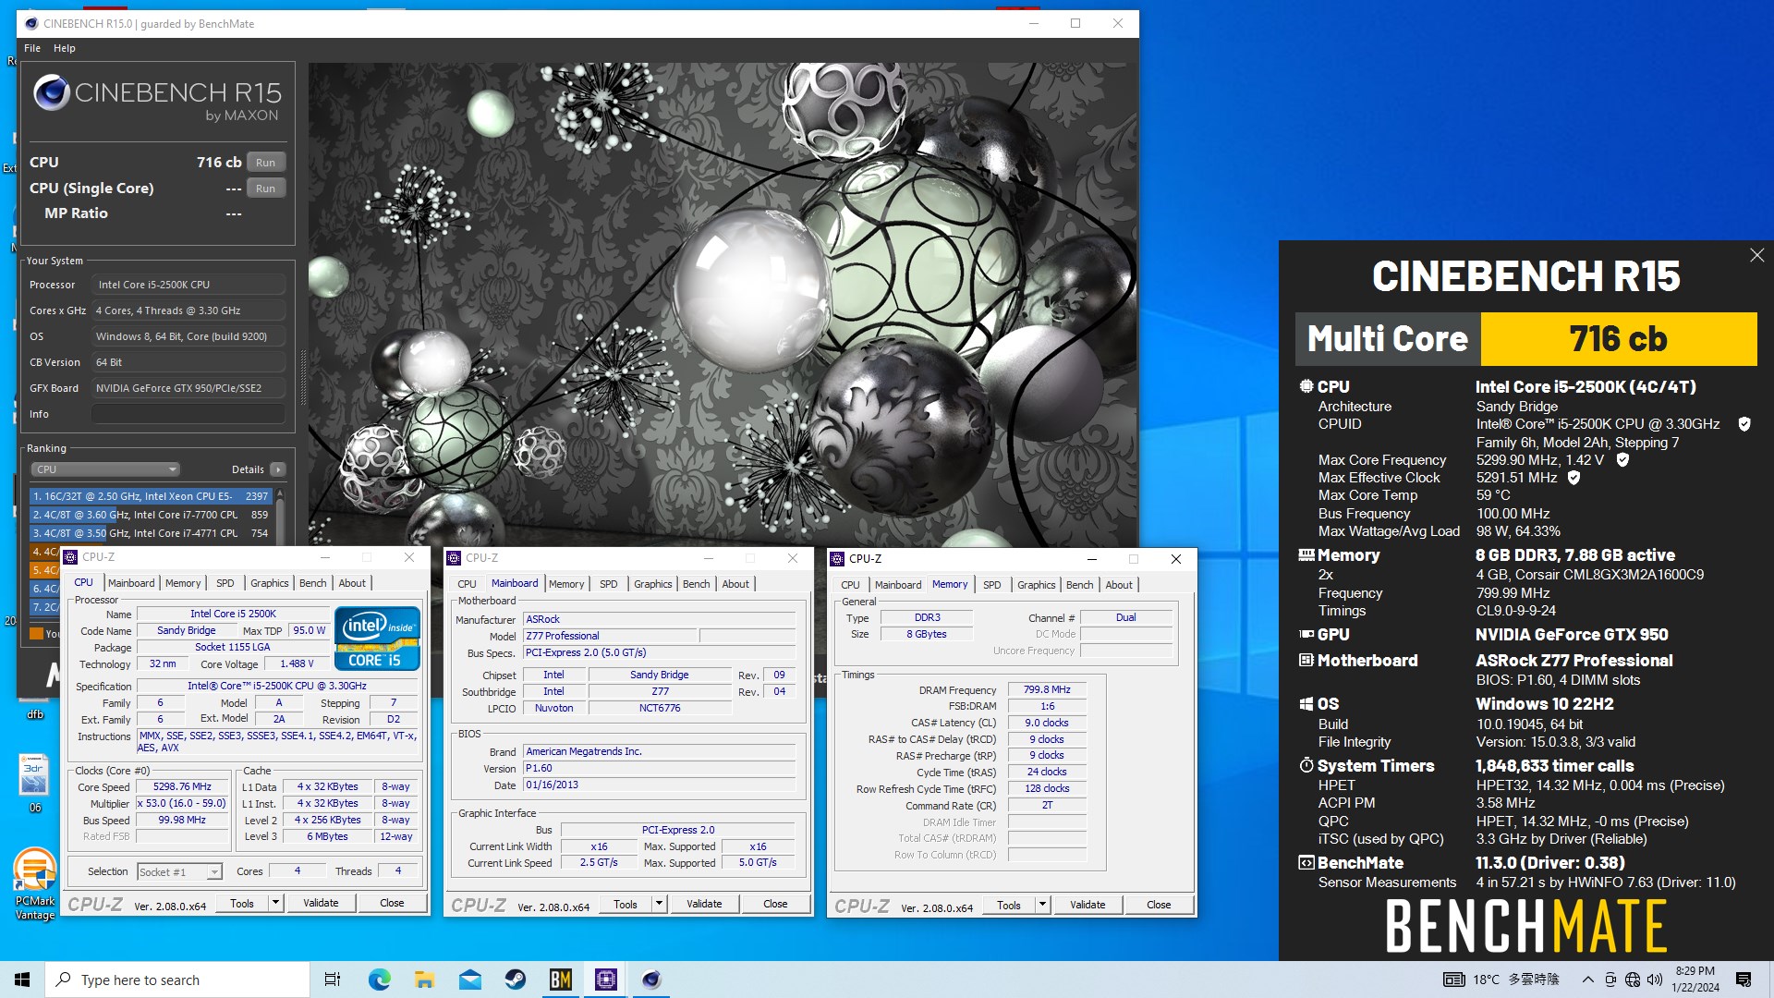Click the DRAM Frequency 799.8 MHz value
Screen dimensions: 1774x998
tap(1047, 689)
